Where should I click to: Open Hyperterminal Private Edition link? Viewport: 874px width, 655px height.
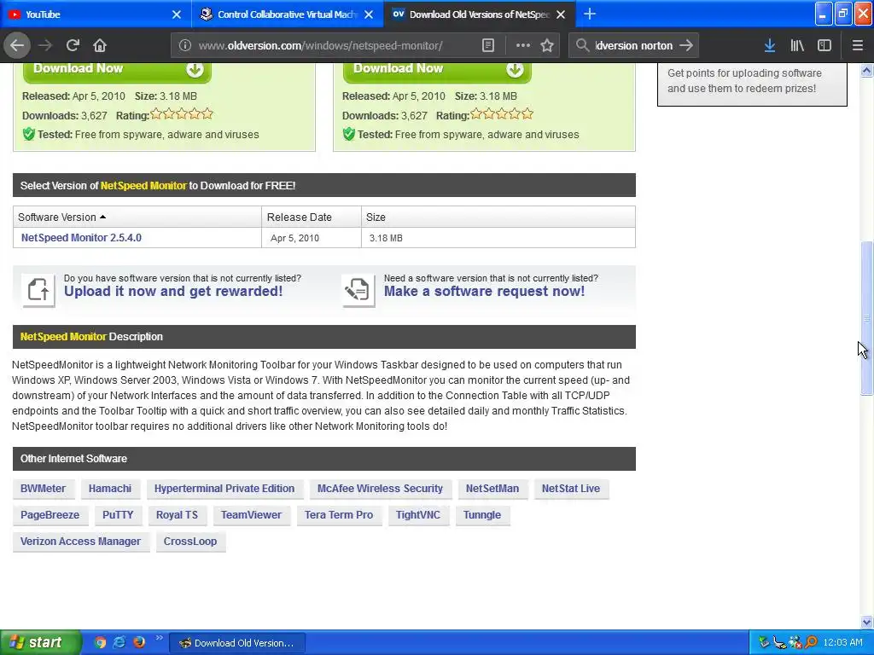click(224, 489)
